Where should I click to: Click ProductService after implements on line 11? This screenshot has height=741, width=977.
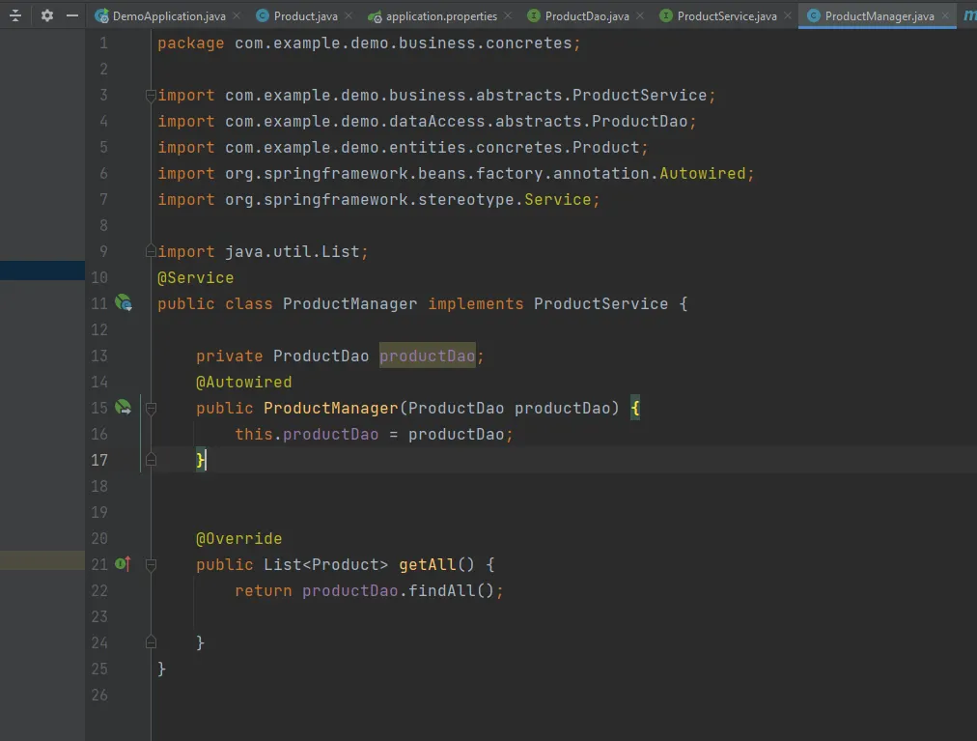[x=600, y=303]
